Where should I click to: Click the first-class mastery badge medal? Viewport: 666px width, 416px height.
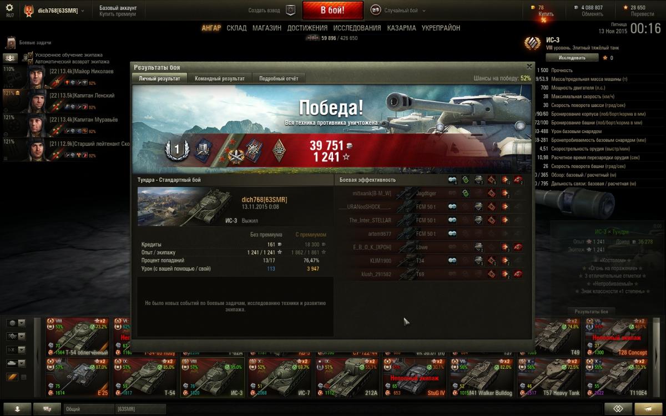(x=280, y=150)
